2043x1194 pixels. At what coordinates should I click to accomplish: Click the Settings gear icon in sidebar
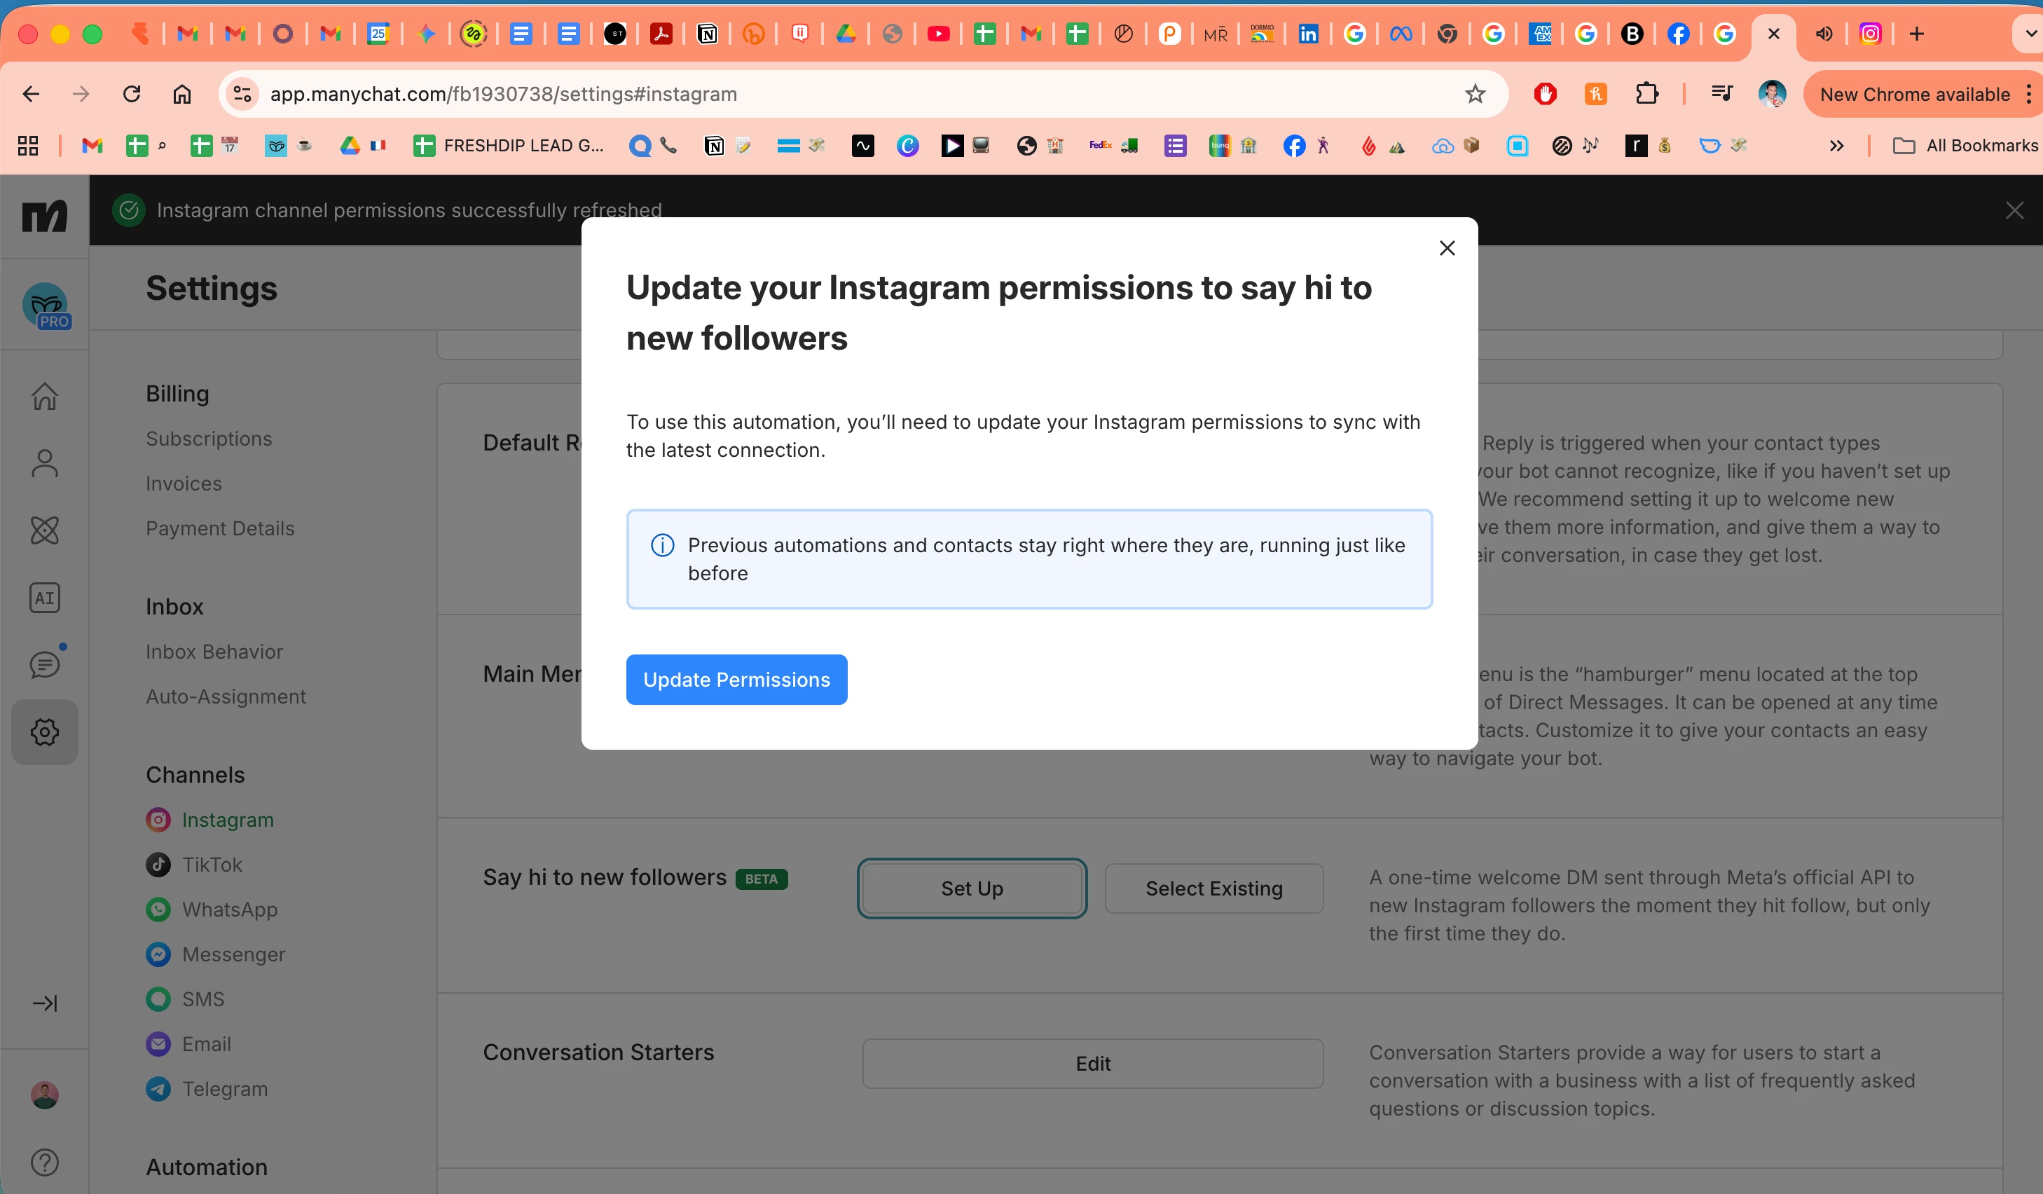tap(45, 732)
